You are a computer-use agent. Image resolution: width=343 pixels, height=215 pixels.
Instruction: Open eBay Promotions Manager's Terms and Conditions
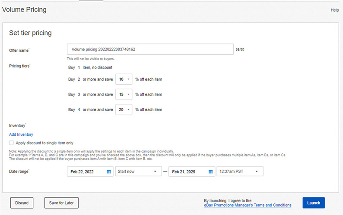pyautogui.click(x=247, y=206)
